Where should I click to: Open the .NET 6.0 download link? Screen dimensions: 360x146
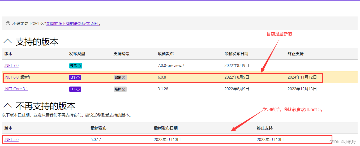(x=11, y=77)
